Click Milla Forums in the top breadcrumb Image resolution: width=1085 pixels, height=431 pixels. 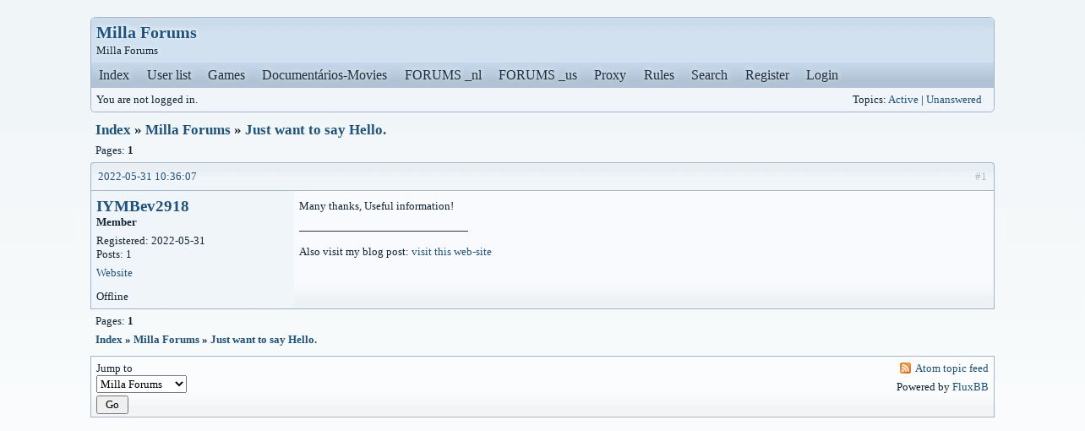pyautogui.click(x=188, y=130)
